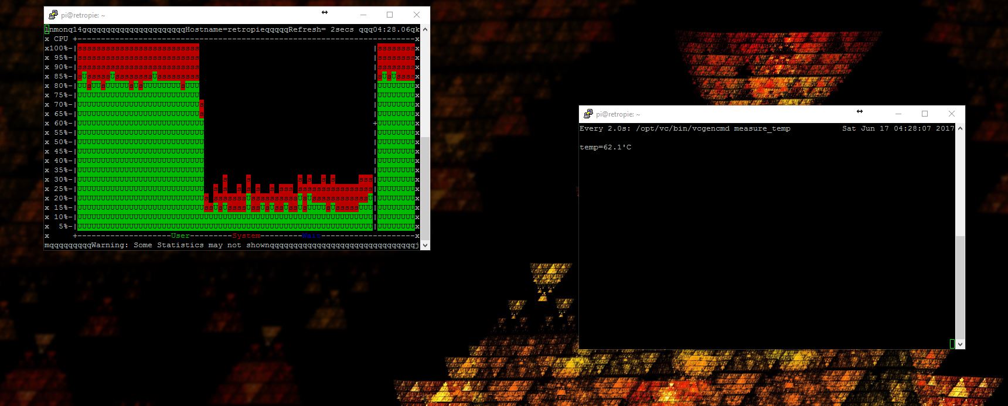Maximize the nmon CPU monitor window
Screen dimensions: 1008x406
pos(390,15)
